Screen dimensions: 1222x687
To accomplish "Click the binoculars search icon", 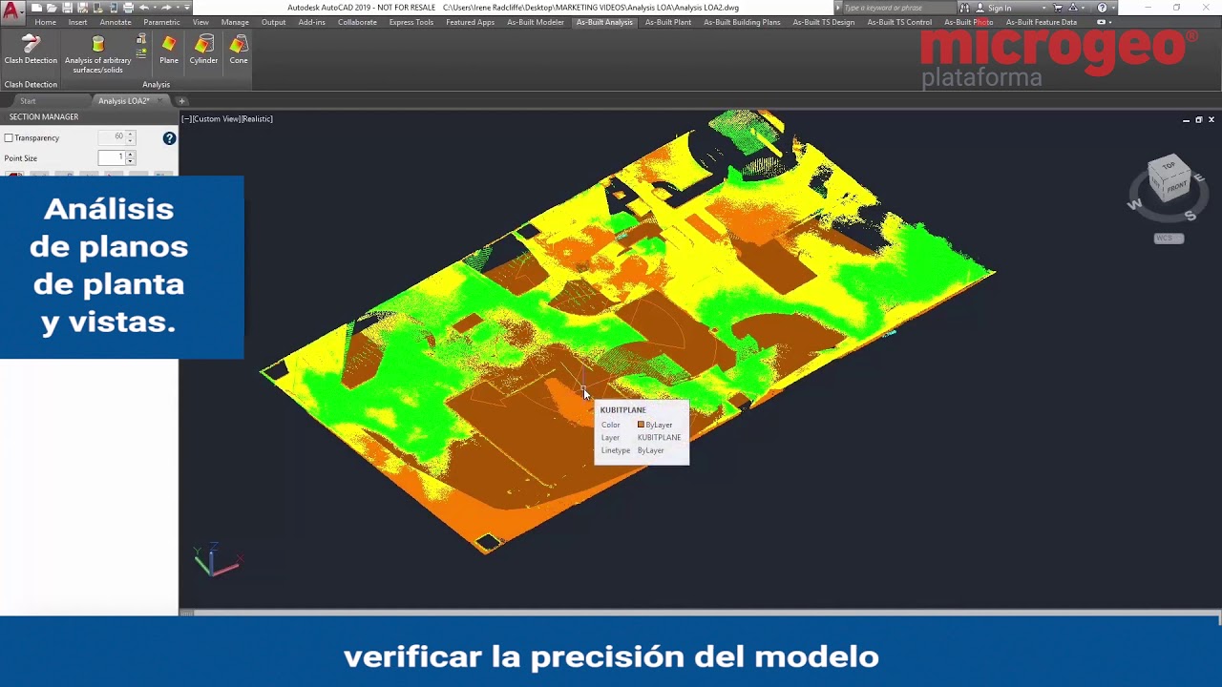I will 964,8.
